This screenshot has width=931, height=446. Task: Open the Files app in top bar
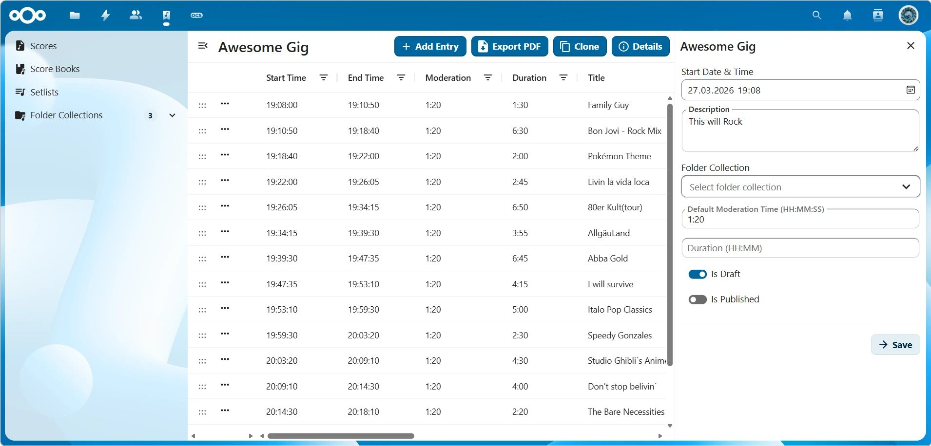click(x=75, y=16)
